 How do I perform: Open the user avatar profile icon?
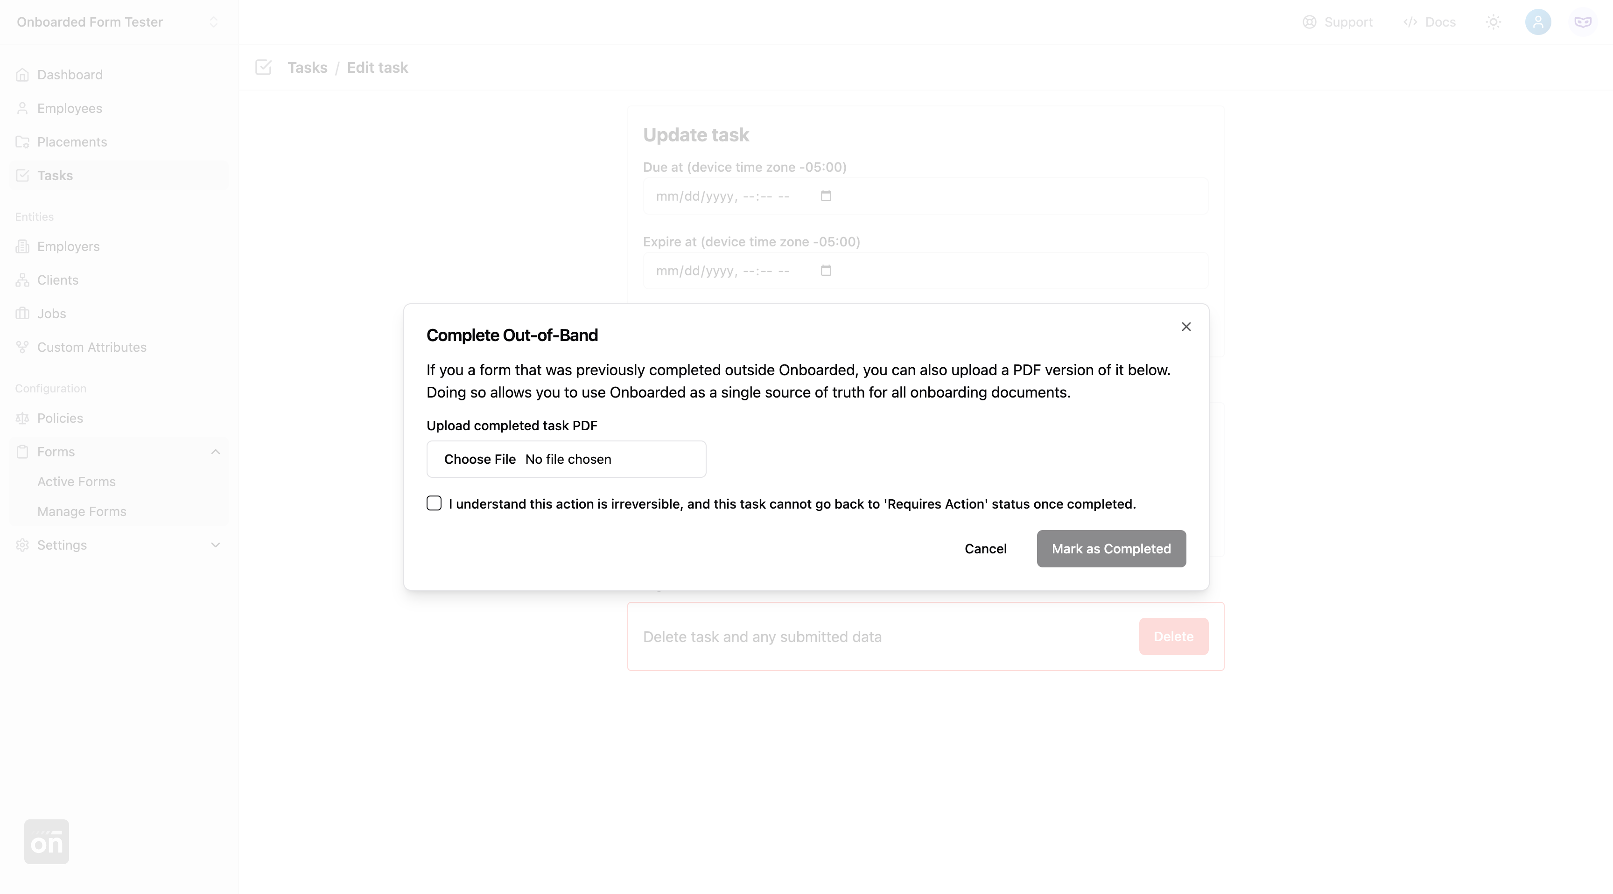click(x=1538, y=22)
